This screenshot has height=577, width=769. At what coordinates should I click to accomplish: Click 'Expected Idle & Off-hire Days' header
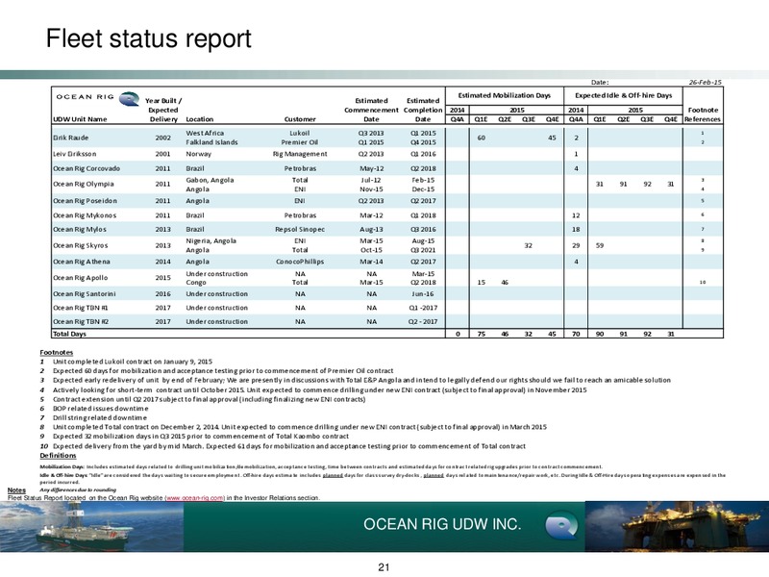(x=623, y=95)
